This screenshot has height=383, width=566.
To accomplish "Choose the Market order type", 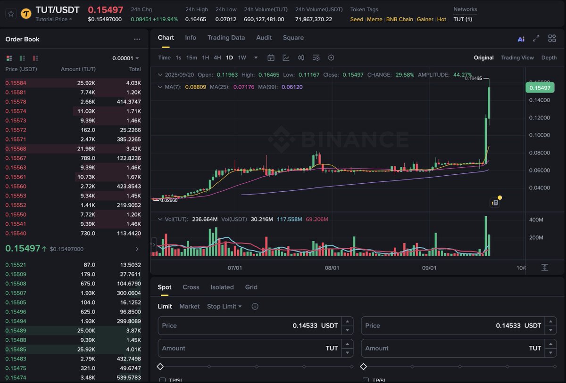I will click(x=189, y=306).
